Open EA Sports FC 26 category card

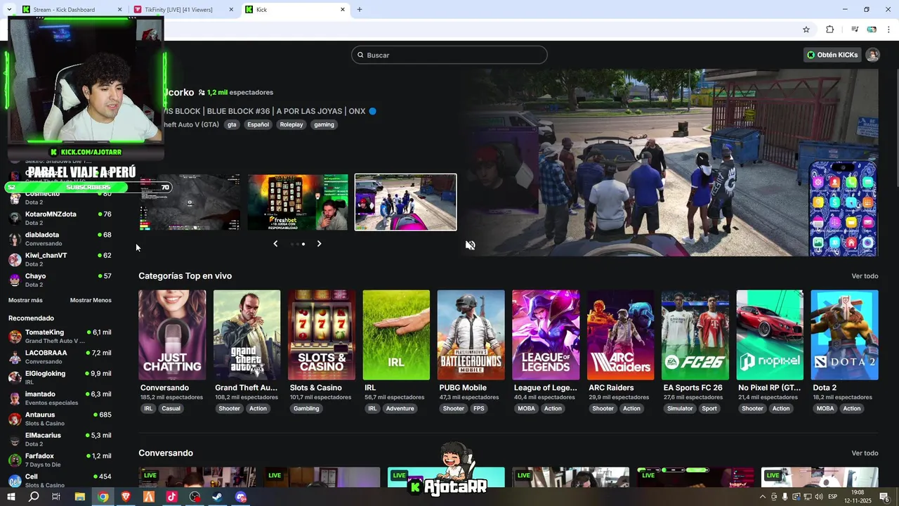tap(695, 335)
